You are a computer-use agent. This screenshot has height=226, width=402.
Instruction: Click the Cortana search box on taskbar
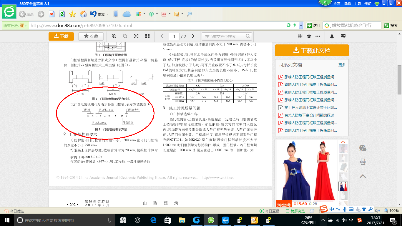click(64, 220)
